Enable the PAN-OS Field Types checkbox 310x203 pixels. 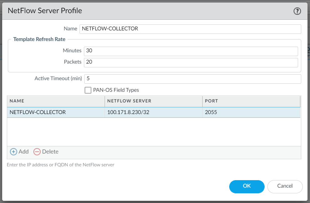(88, 90)
